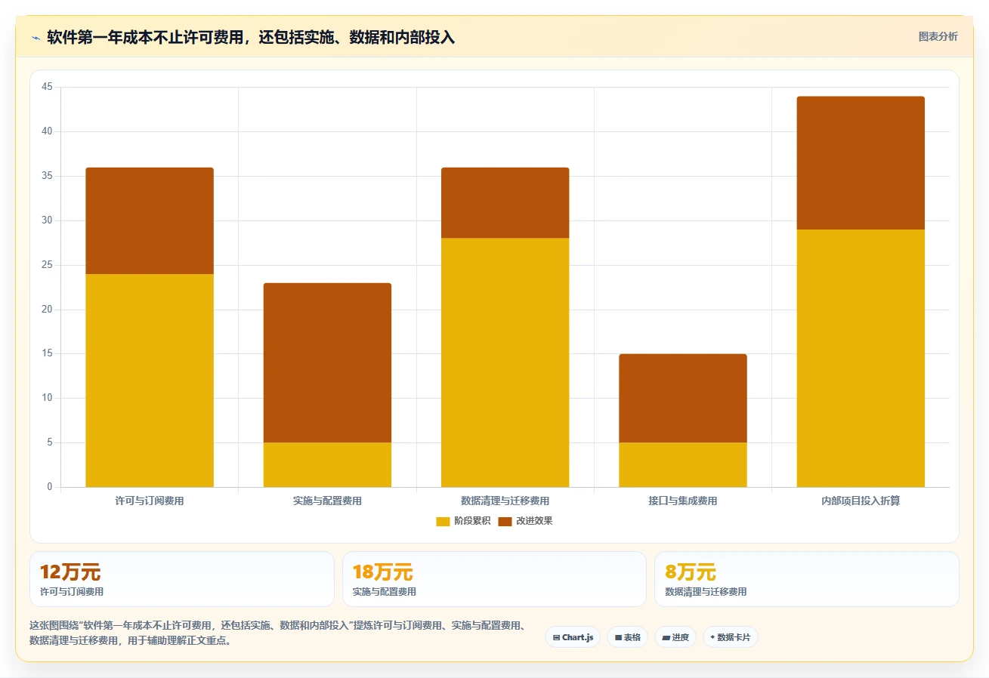Screen dimensions: 989x678
Task: Click the x-axis label 内部项目投入折算
Action: 861,501
